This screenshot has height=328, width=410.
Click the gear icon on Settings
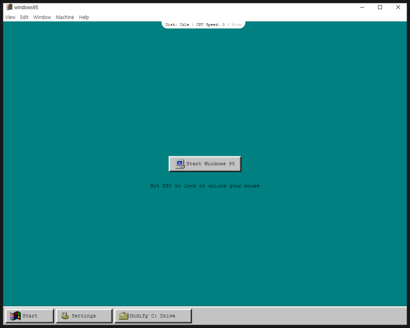coord(65,316)
